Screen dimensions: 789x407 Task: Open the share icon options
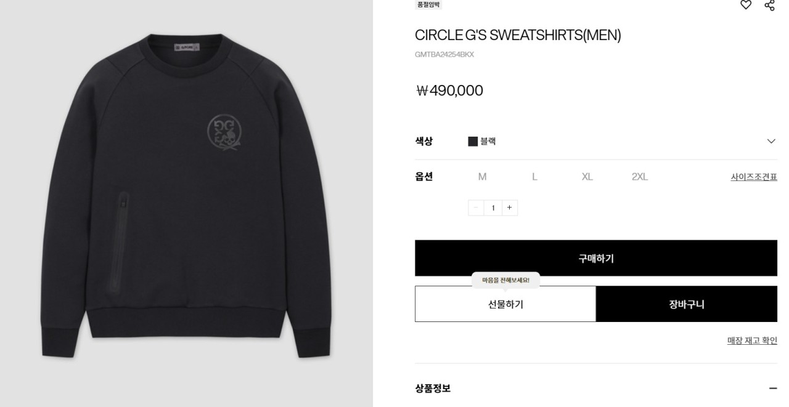click(x=769, y=5)
